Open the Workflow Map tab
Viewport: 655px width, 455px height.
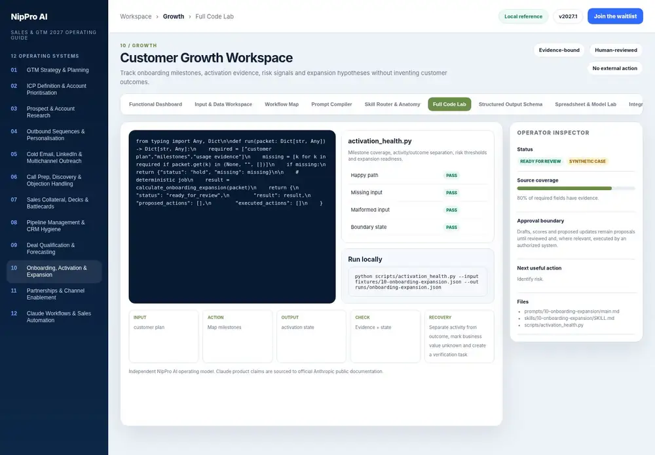click(282, 104)
